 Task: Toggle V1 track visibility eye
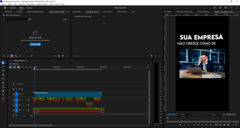pyautogui.click(x=23, y=94)
